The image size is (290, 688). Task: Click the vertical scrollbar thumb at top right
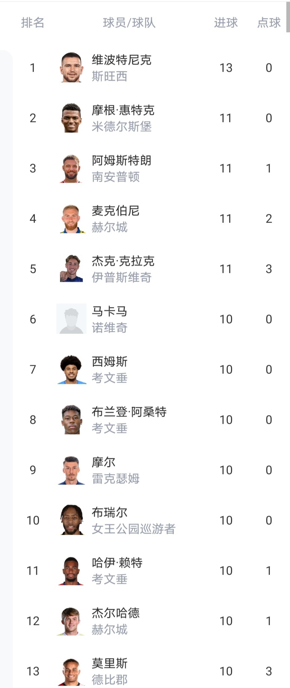point(288,17)
